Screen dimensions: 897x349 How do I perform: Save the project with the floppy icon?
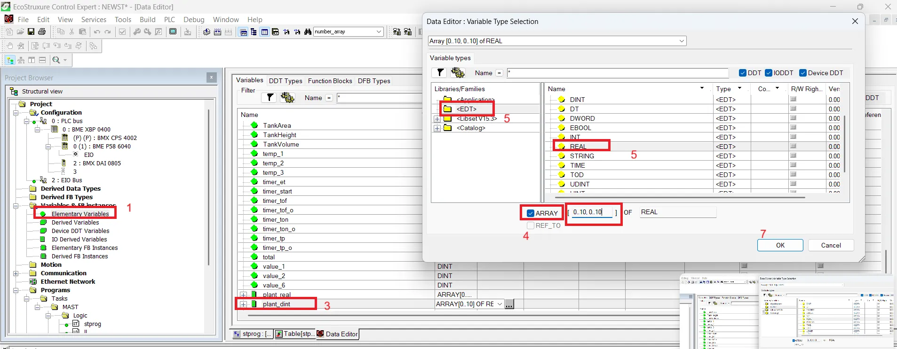coord(31,31)
